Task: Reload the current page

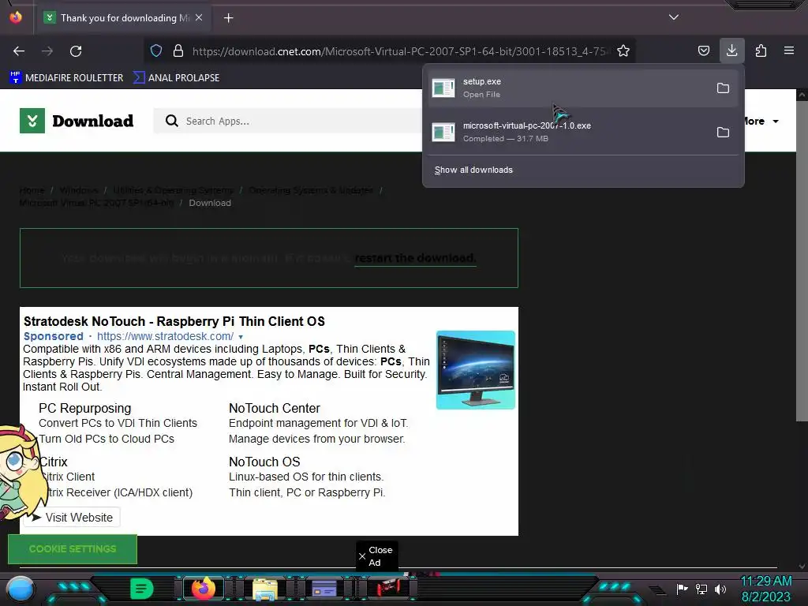Action: coord(76,51)
